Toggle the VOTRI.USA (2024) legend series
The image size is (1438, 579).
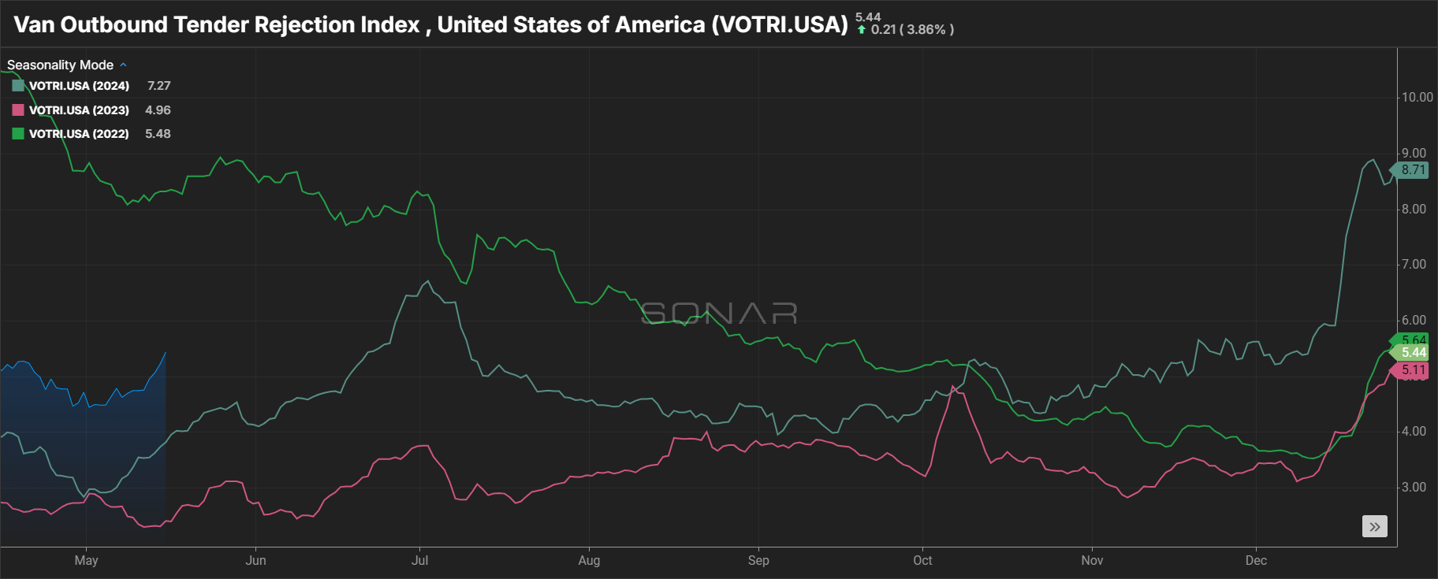[79, 86]
